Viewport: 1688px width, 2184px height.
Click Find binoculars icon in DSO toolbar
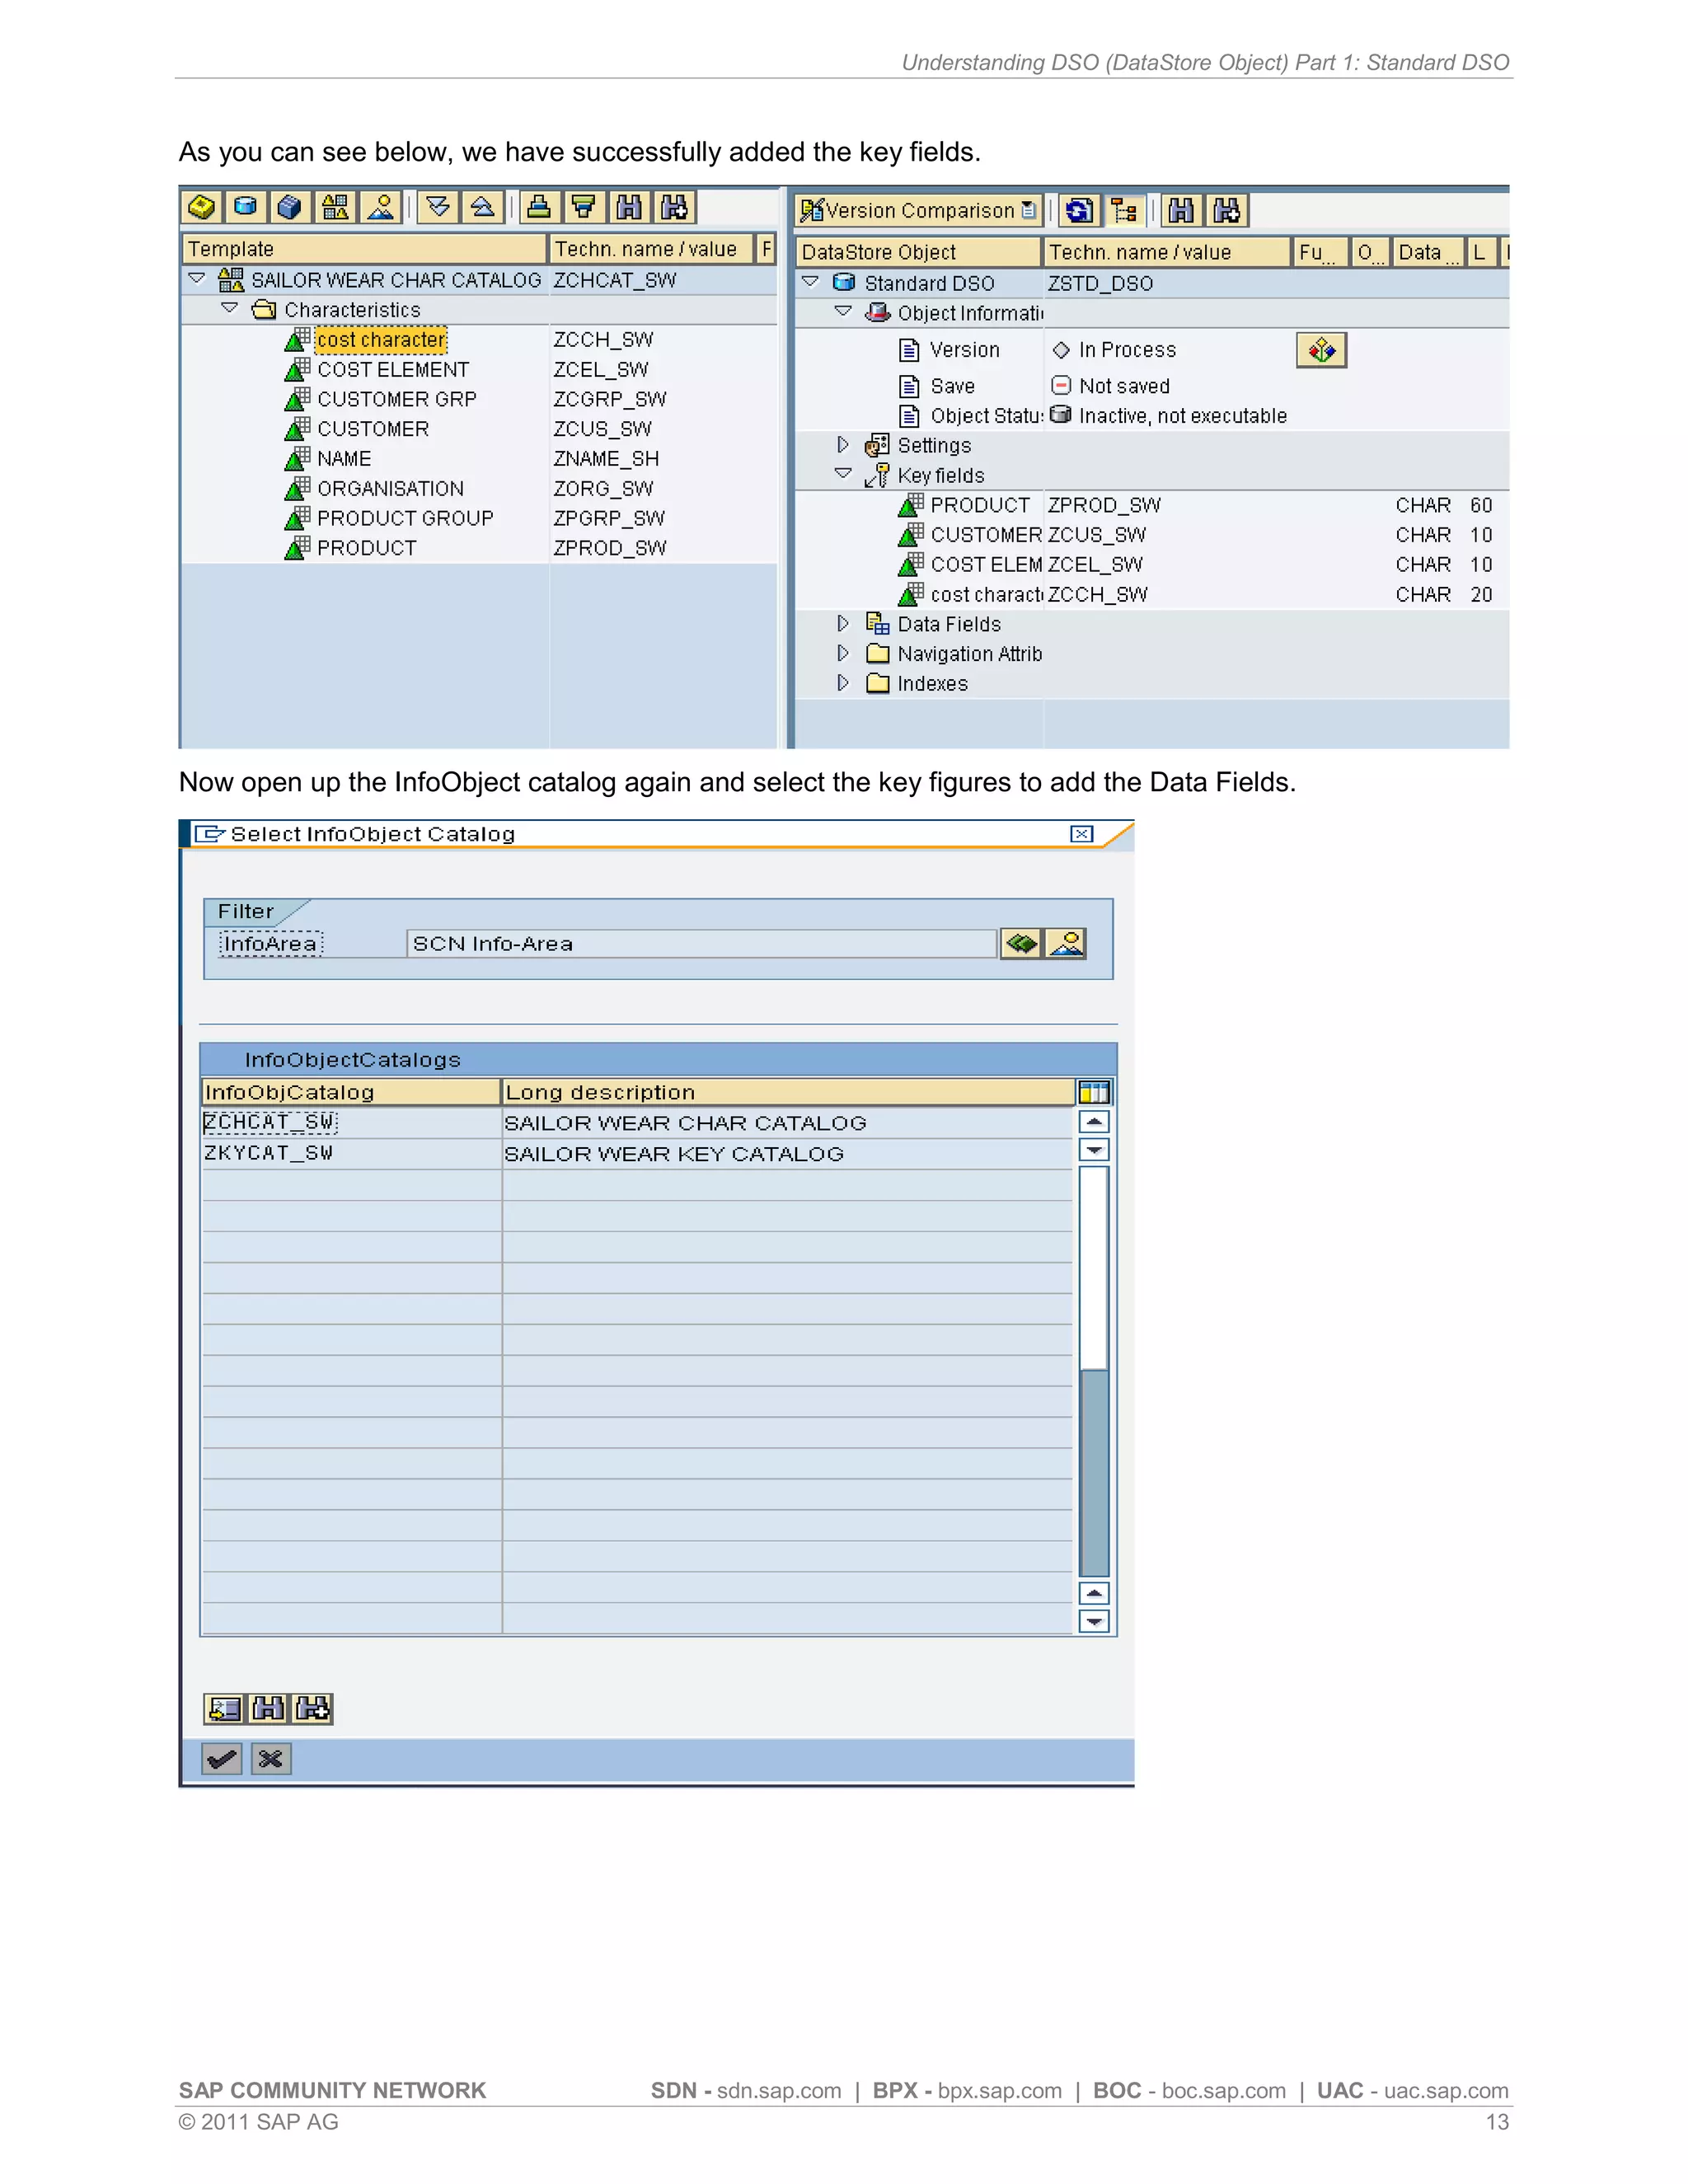pos(1181,210)
